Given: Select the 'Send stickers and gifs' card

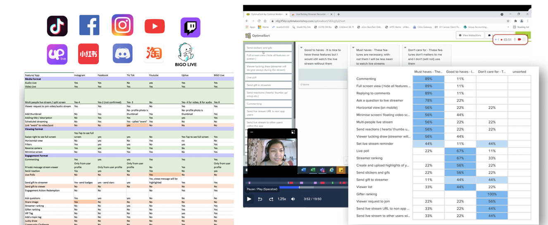Looking at the screenshot, I should tap(268, 47).
